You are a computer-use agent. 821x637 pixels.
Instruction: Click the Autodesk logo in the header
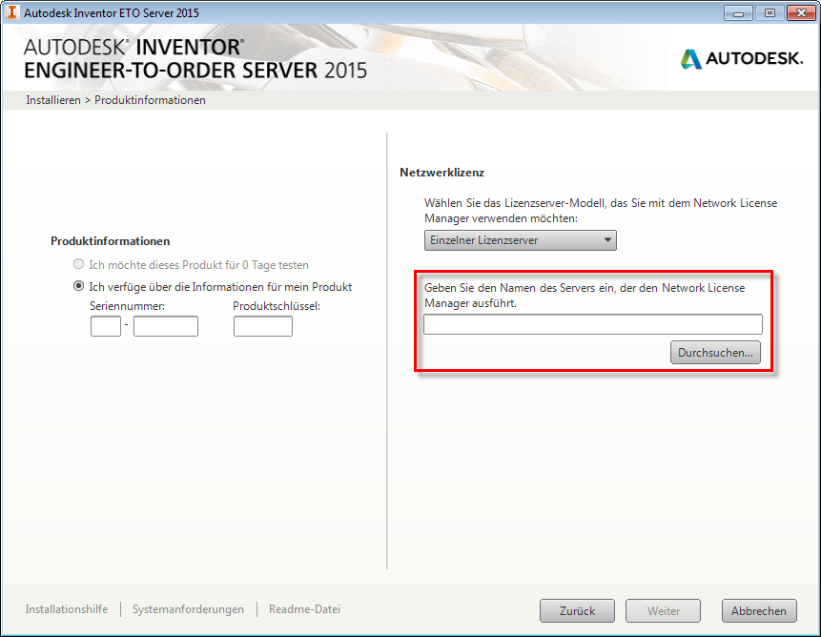pyautogui.click(x=742, y=58)
